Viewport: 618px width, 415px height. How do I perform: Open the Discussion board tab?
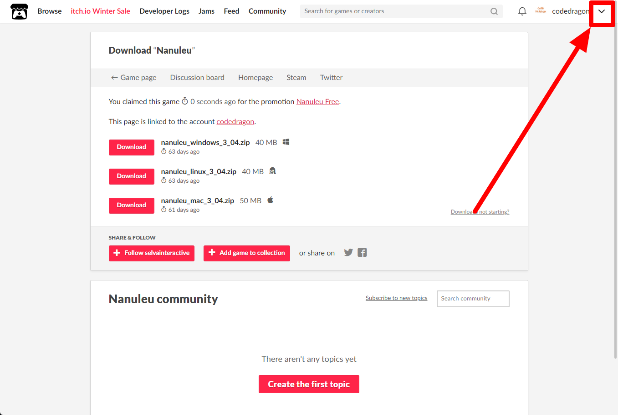[197, 78]
